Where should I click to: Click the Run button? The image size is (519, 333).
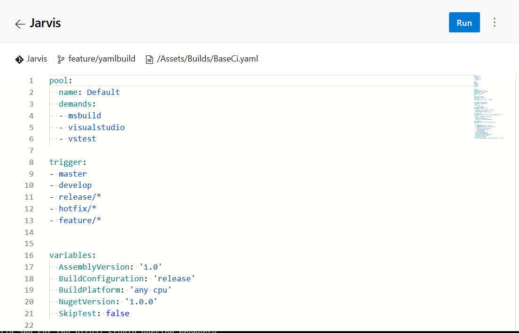pos(464,23)
